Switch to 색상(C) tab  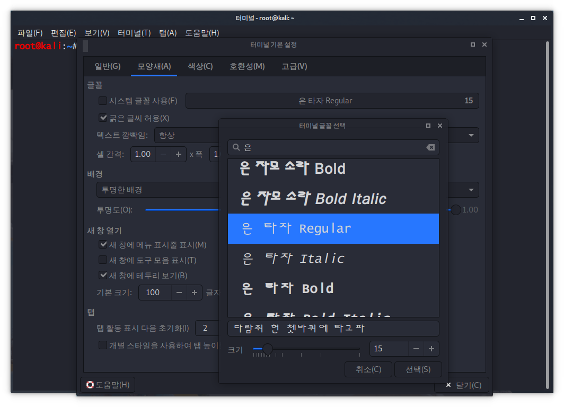point(200,67)
